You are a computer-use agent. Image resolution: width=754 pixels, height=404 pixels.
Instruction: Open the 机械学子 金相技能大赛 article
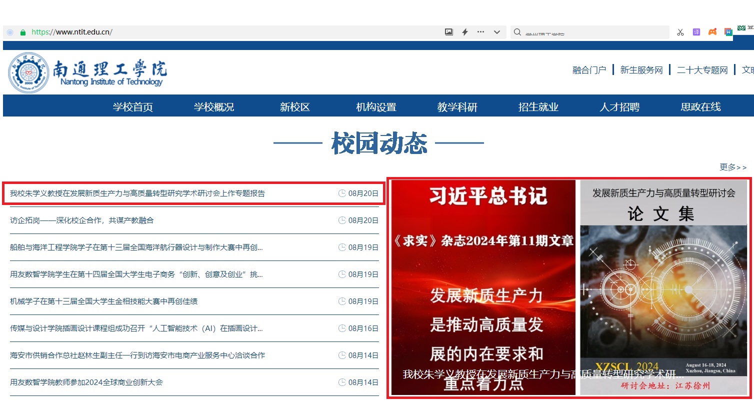104,301
